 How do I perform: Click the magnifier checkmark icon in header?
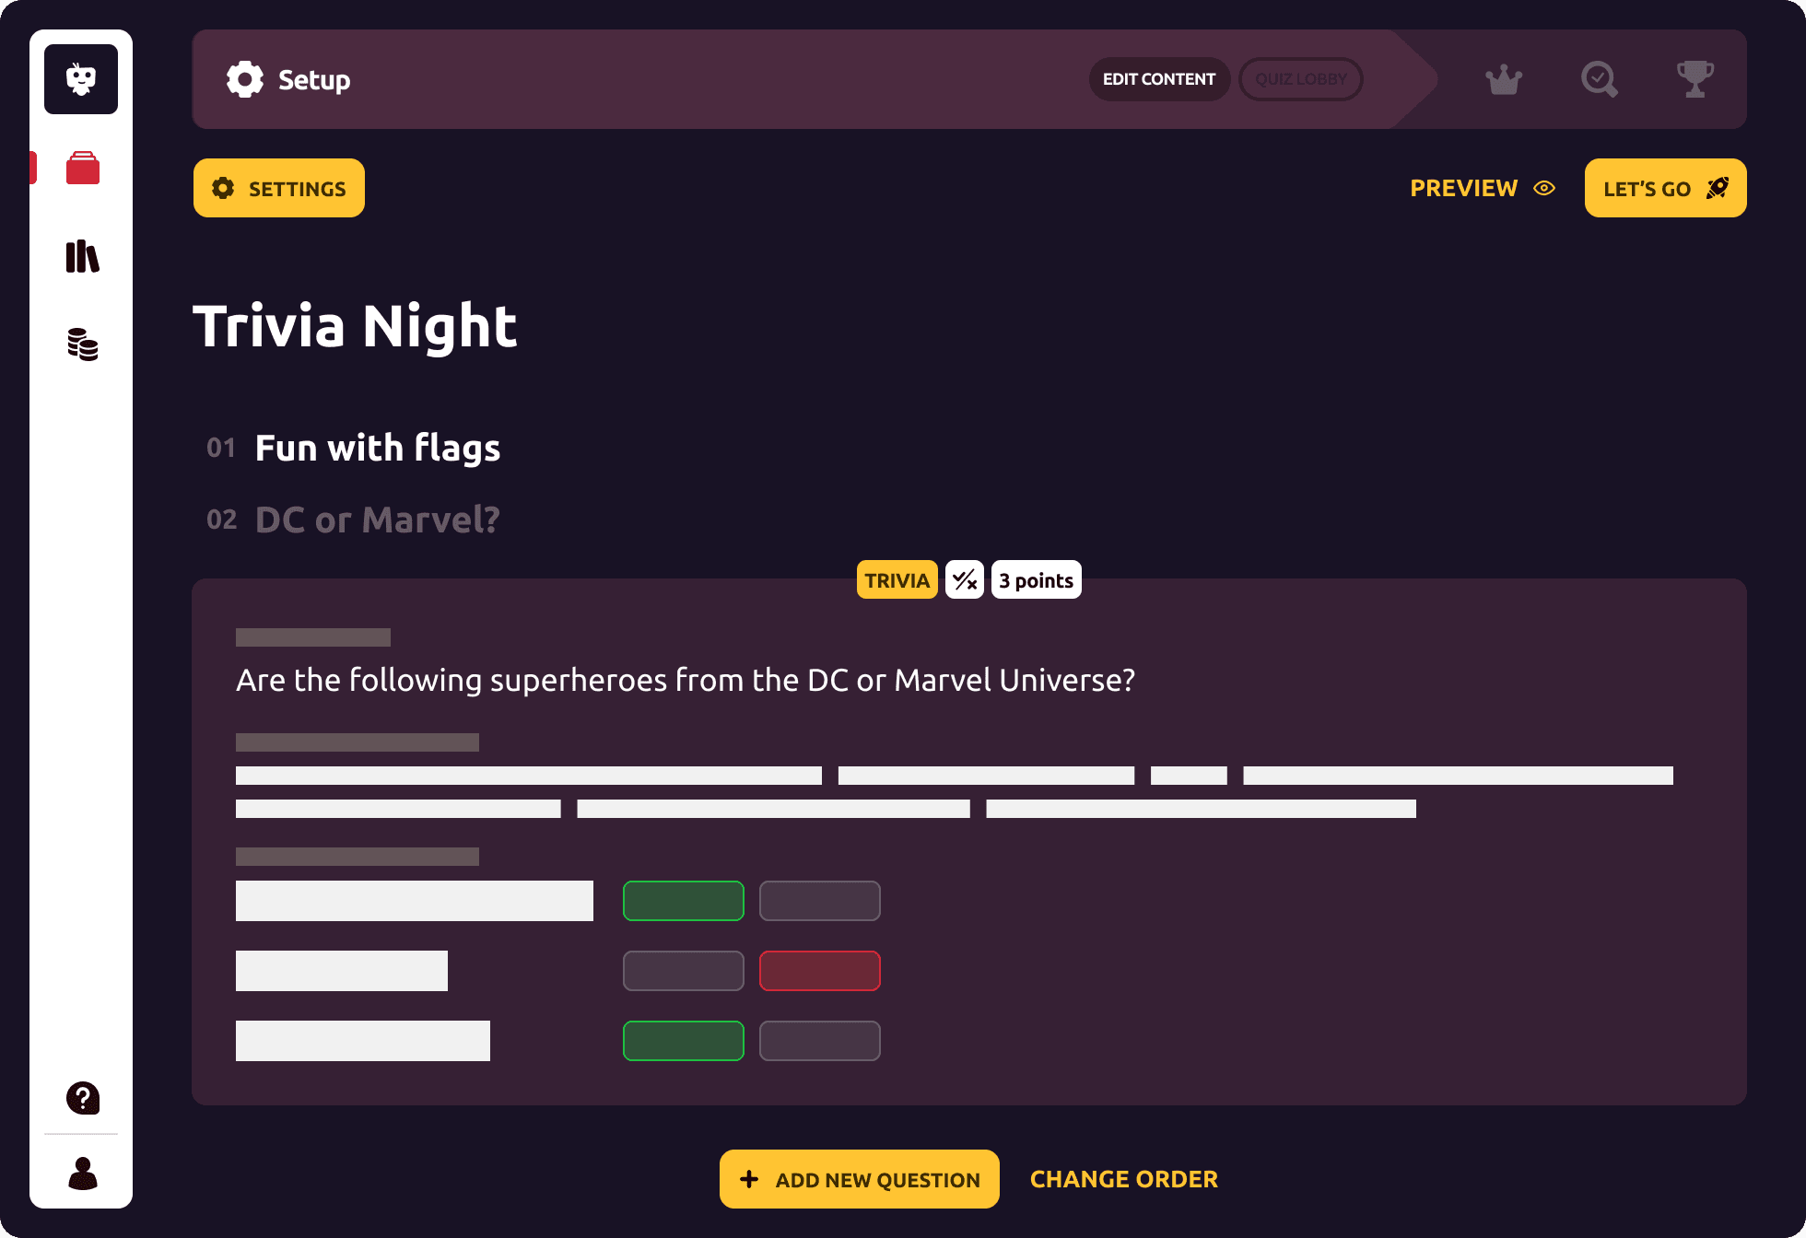click(1600, 79)
